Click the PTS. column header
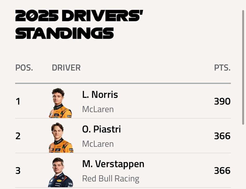 (222, 68)
